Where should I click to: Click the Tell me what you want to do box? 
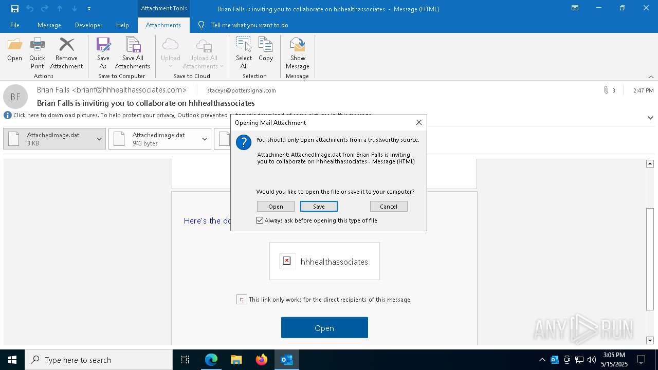point(249,25)
